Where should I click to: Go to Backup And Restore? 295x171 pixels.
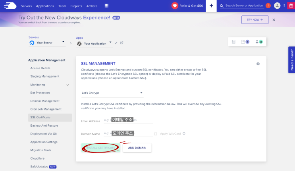point(44,125)
